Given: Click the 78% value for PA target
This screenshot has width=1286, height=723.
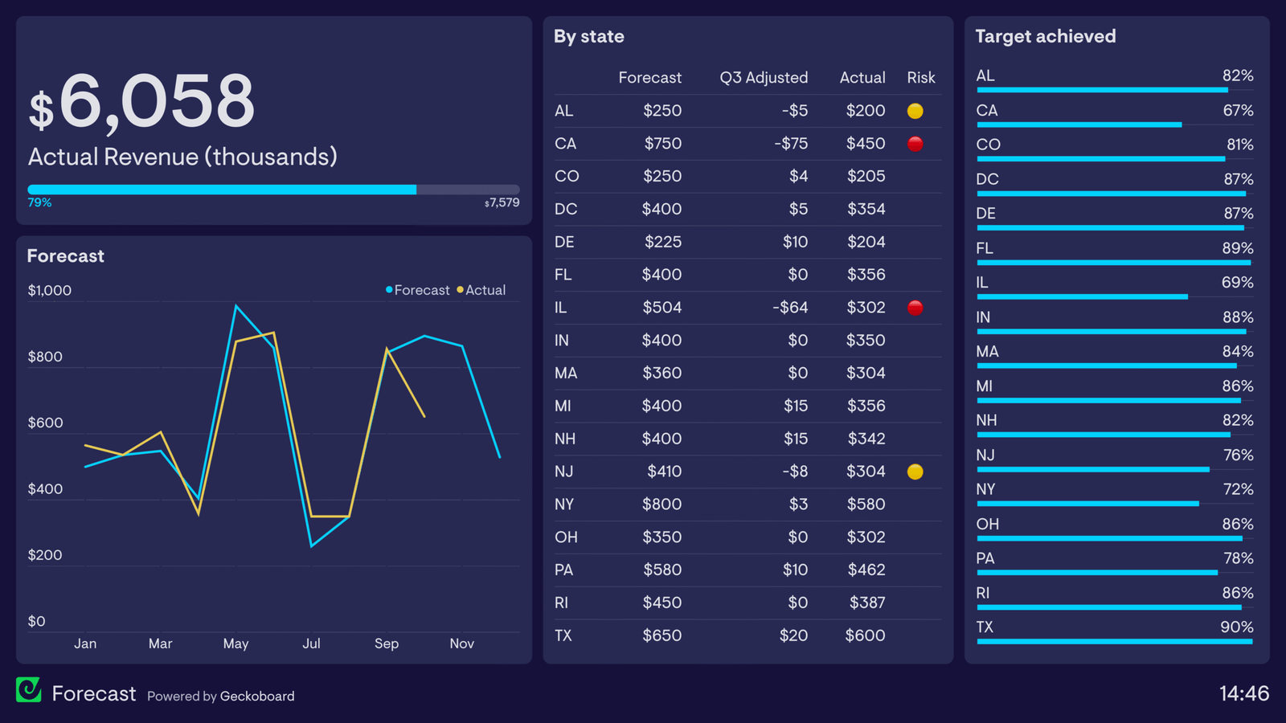Looking at the screenshot, I should [x=1239, y=558].
